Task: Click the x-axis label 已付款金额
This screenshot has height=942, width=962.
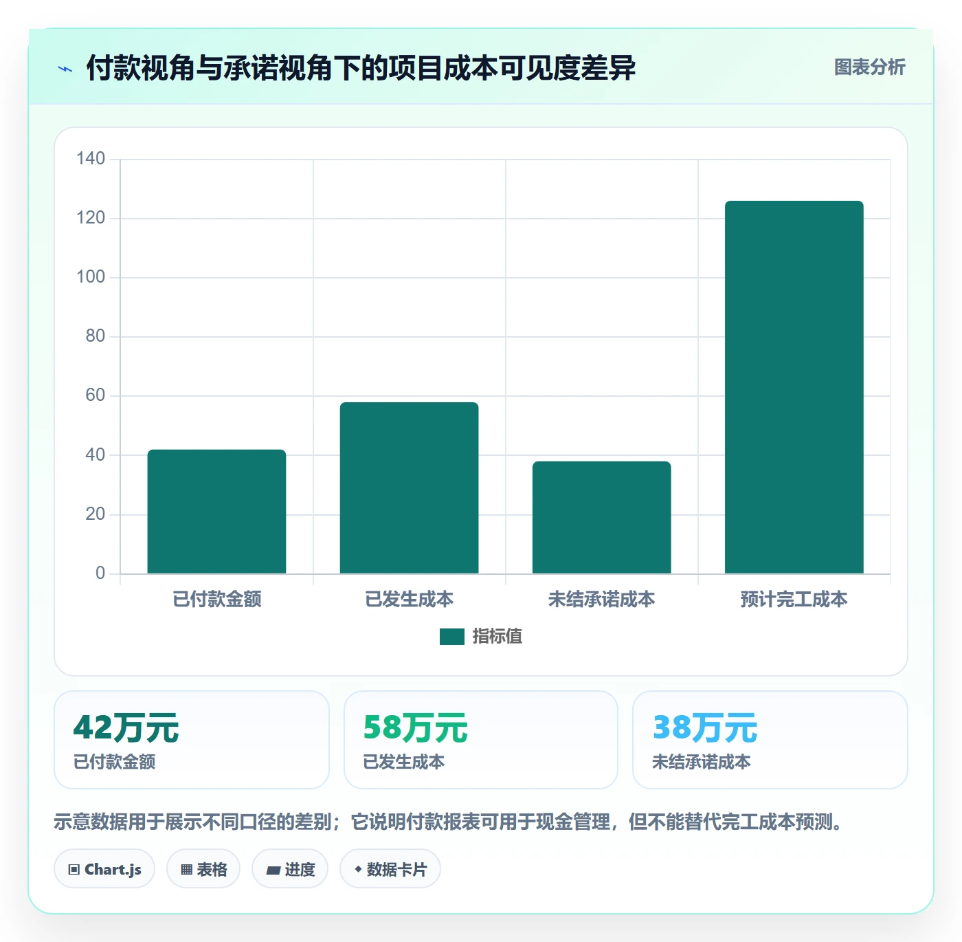Action: point(216,600)
